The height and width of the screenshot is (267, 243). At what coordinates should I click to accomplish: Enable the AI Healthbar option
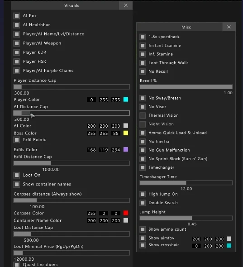(x=17, y=25)
